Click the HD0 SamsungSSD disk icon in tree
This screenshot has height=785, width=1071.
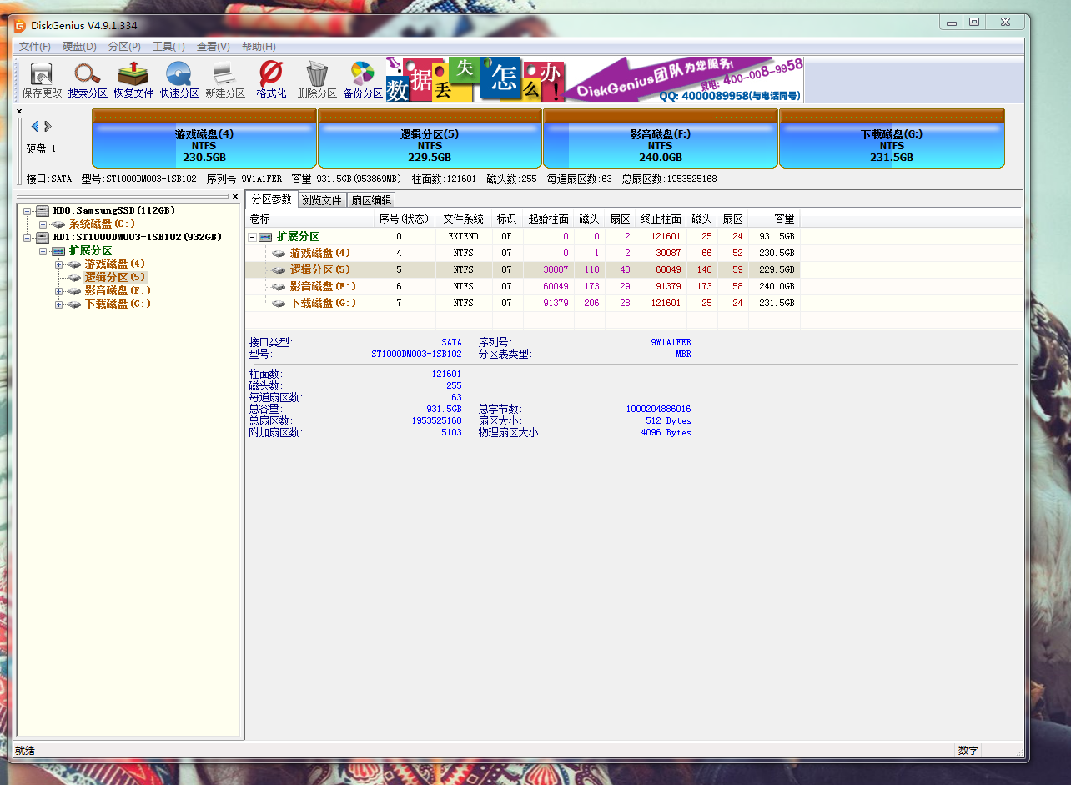43,210
